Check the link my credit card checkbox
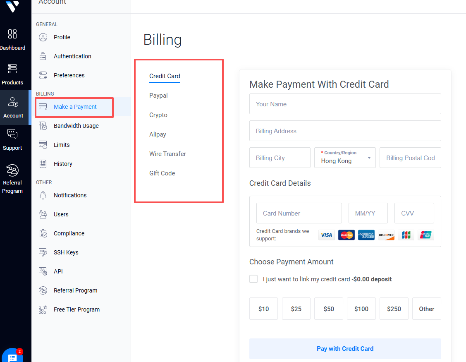The height and width of the screenshot is (362, 466). [253, 279]
